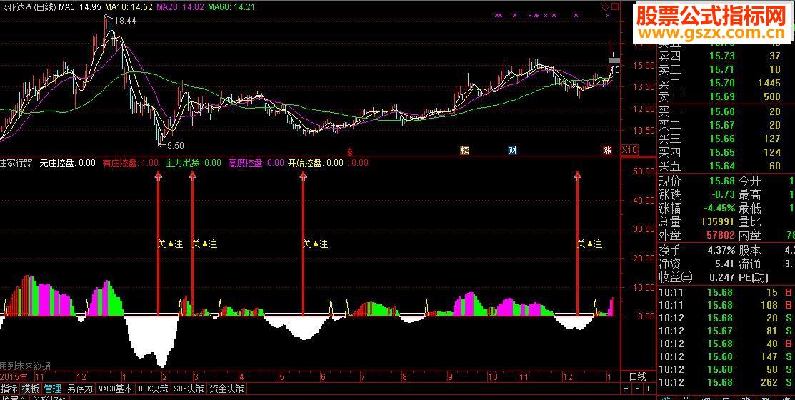The image size is (795, 400).
Task: Click the 涨跌 -0.73 value
Action: [722, 195]
